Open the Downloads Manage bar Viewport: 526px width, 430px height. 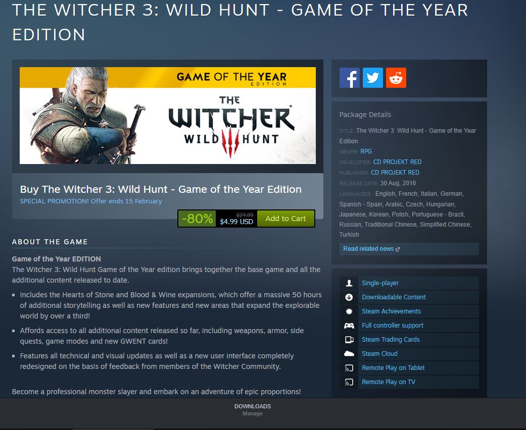coord(253,409)
